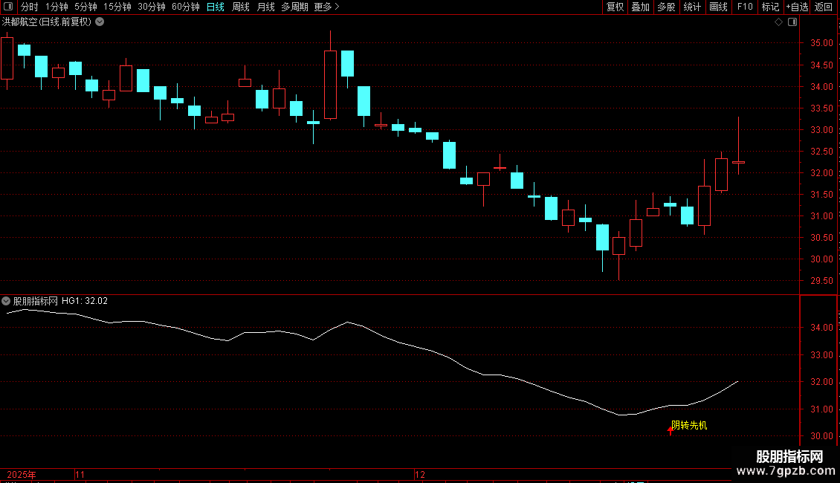840x483 pixels.
Task: Switch to 月线 monthly chart
Action: pos(265,7)
